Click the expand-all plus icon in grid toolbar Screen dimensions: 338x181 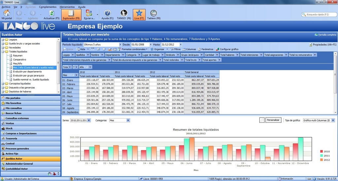98,49
